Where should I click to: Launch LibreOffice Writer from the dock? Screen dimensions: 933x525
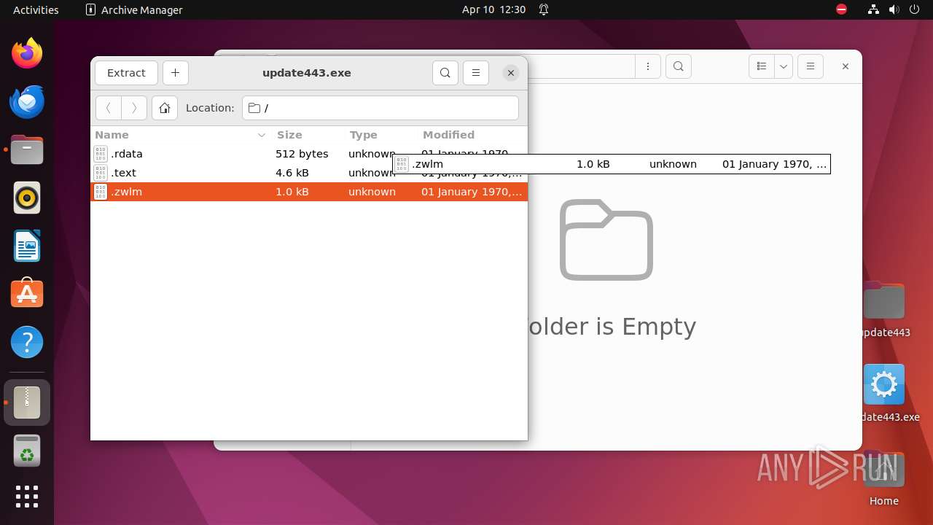tap(27, 246)
